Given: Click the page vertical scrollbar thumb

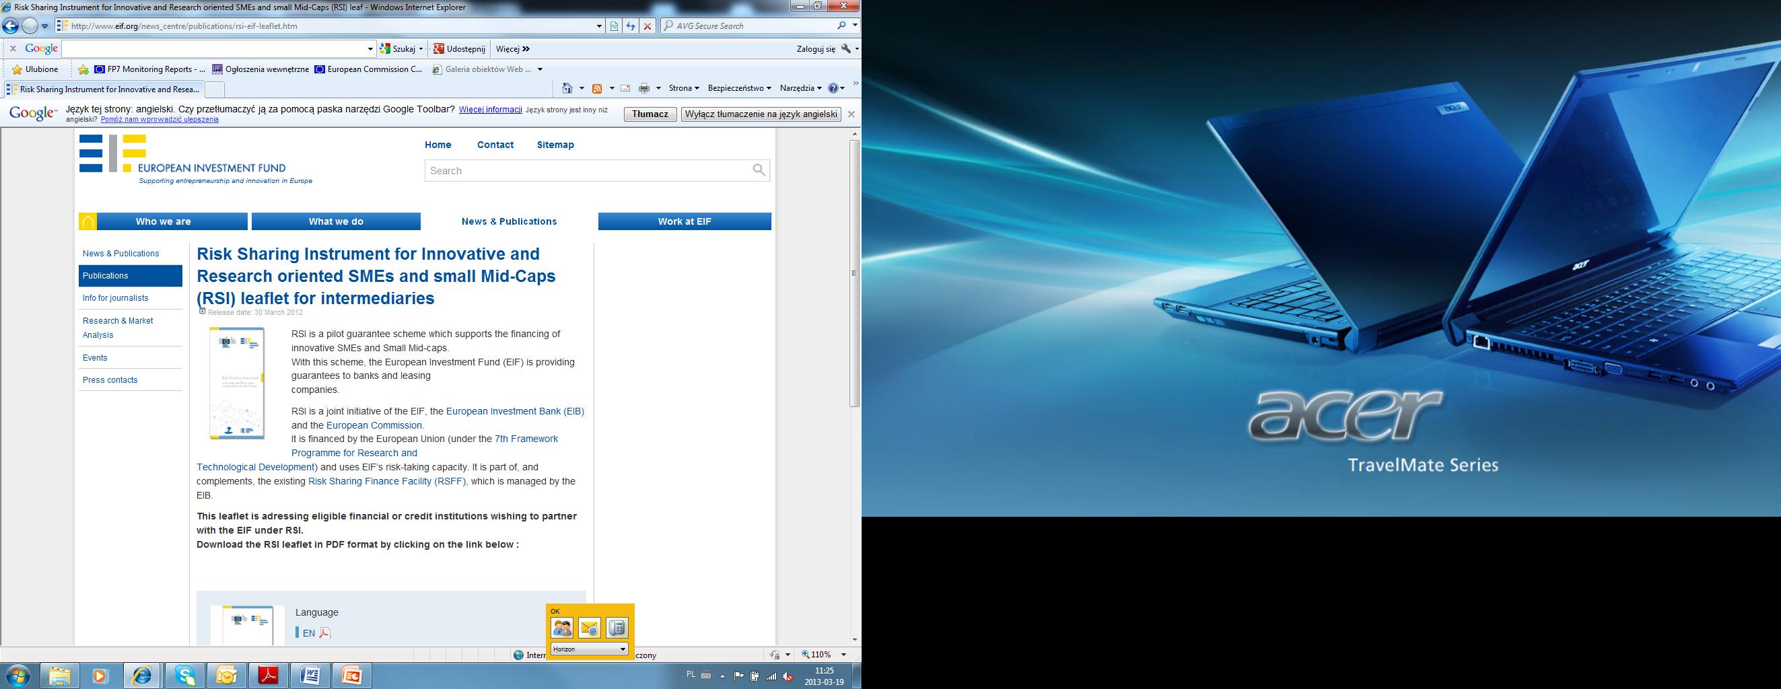Looking at the screenshot, I should click(855, 273).
